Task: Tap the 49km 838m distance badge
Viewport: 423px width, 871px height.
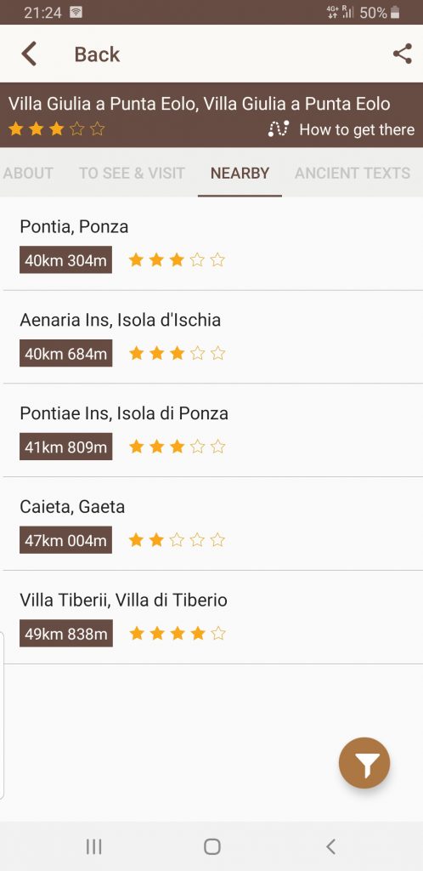Action: click(x=66, y=633)
